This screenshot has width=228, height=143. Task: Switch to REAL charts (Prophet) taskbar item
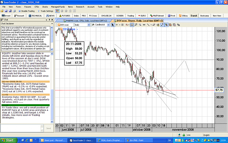click(110, 140)
